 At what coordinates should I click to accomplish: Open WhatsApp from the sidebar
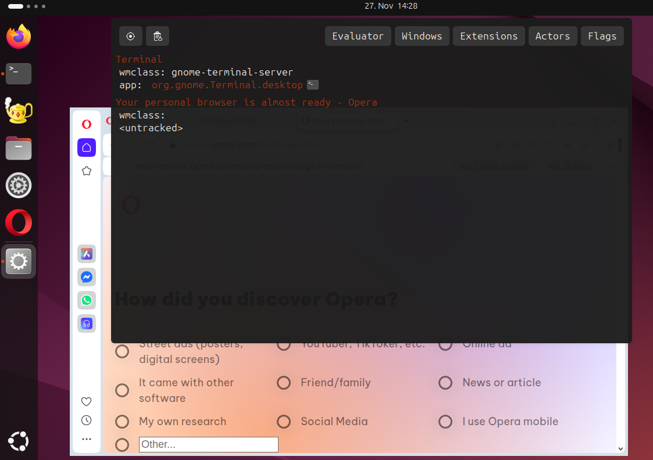(86, 300)
